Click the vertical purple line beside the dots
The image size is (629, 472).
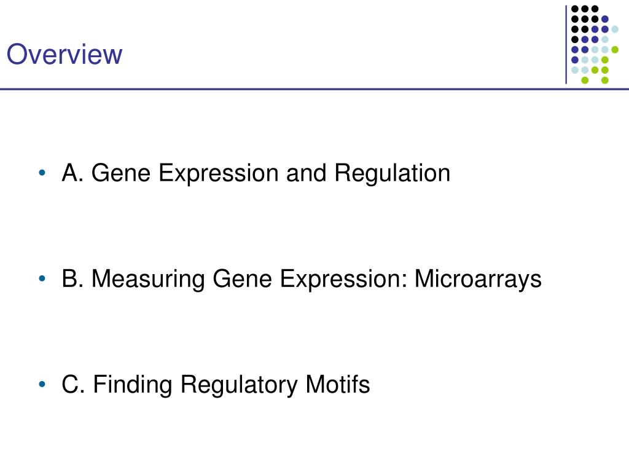566,44
